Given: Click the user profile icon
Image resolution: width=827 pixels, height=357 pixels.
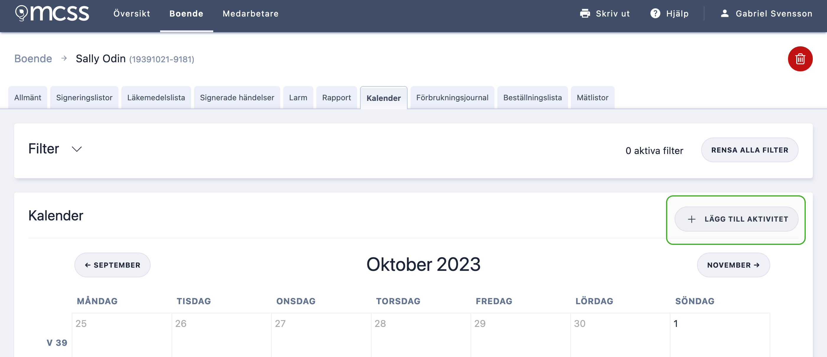Looking at the screenshot, I should (x=725, y=14).
